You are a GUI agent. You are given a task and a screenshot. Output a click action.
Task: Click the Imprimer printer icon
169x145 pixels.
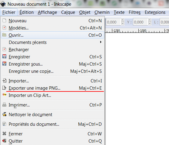pos(4,105)
